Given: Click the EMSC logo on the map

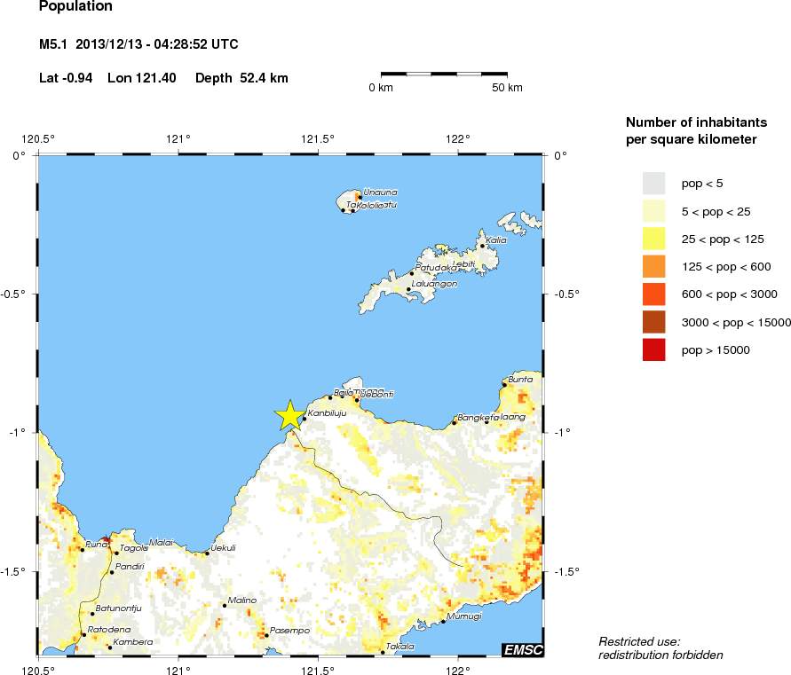Looking at the screenshot, I should click(523, 650).
